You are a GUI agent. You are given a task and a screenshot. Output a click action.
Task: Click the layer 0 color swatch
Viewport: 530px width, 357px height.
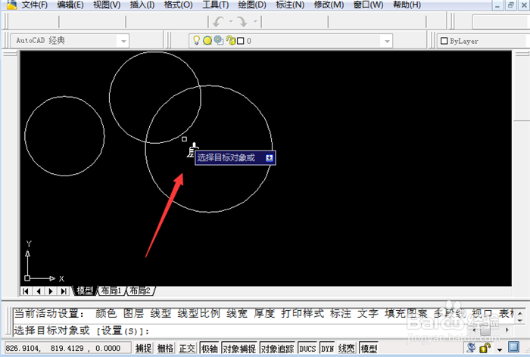coord(240,41)
